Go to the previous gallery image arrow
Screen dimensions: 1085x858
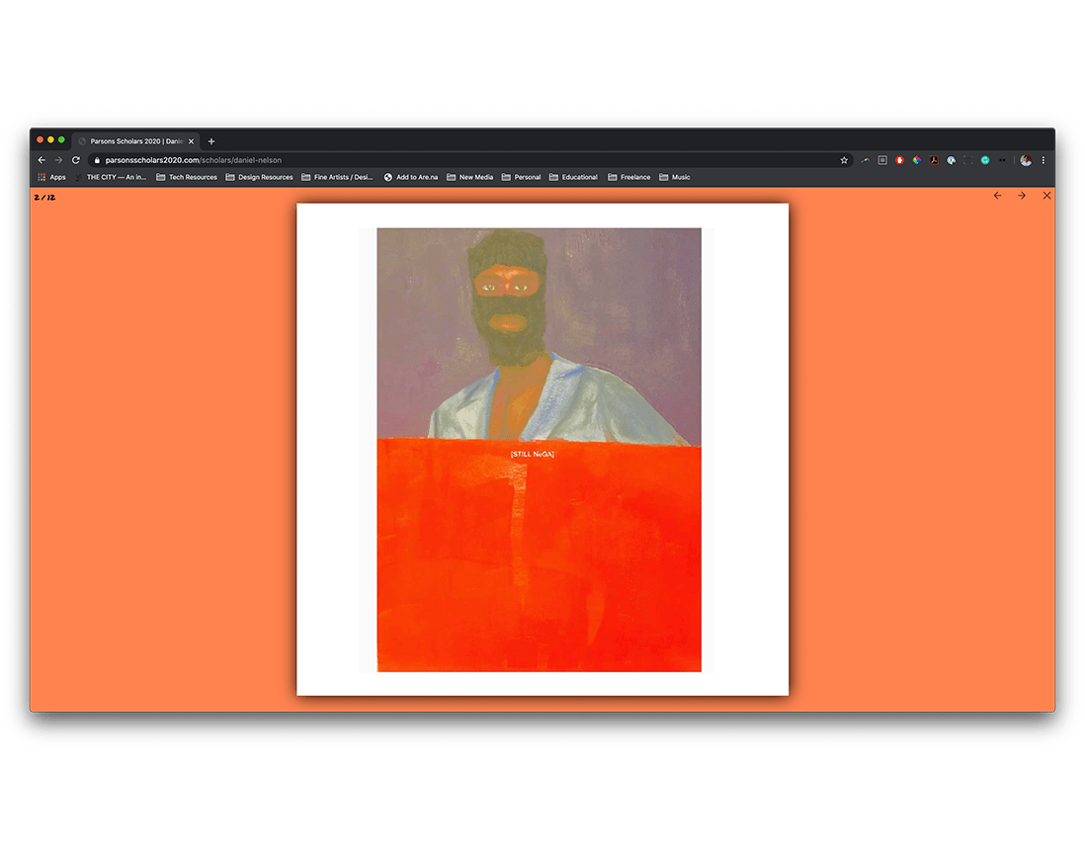[997, 196]
